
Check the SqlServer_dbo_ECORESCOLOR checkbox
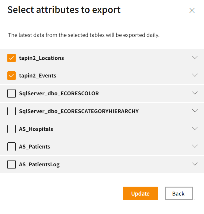pos(12,93)
